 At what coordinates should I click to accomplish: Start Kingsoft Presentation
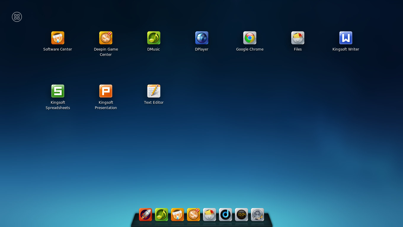tap(106, 91)
